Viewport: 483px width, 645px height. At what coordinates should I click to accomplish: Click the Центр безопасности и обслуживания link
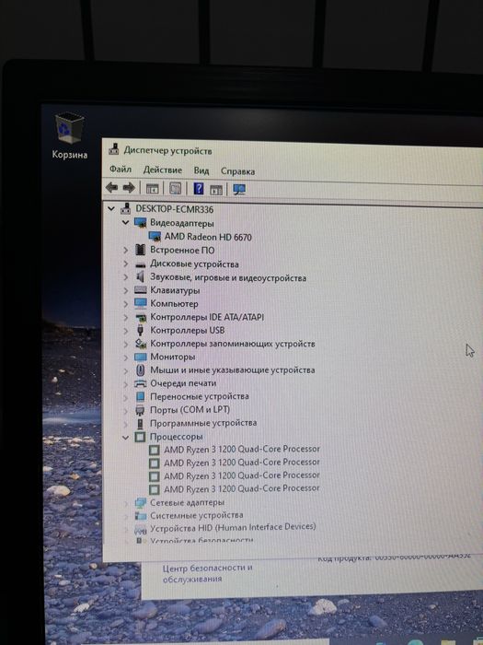point(207,573)
